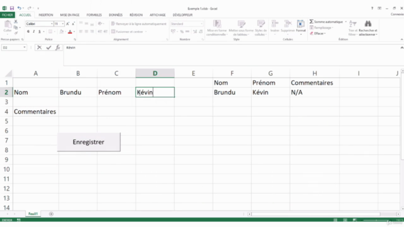The width and height of the screenshot is (404, 227).
Task: Switch to Page Break Preview in status bar
Action: pos(355,220)
